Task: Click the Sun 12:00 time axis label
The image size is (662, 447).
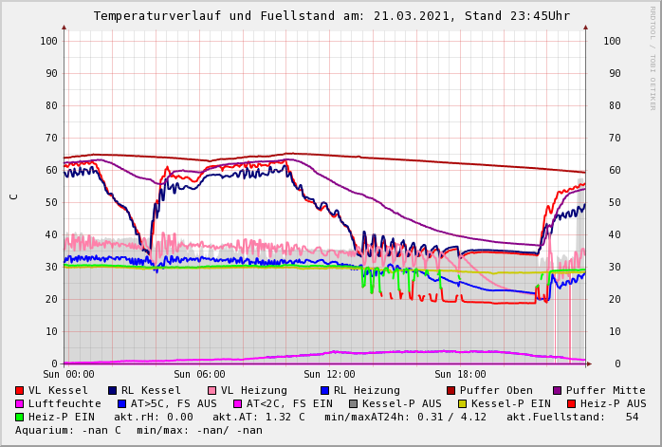Action: (x=328, y=375)
